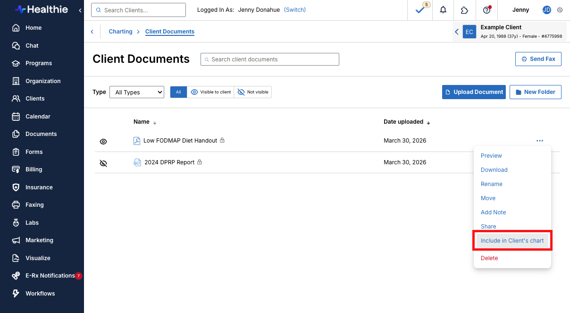Open the E-Rx Notifications icon
Image resolution: width=570 pixels, height=313 pixels.
pyautogui.click(x=16, y=276)
